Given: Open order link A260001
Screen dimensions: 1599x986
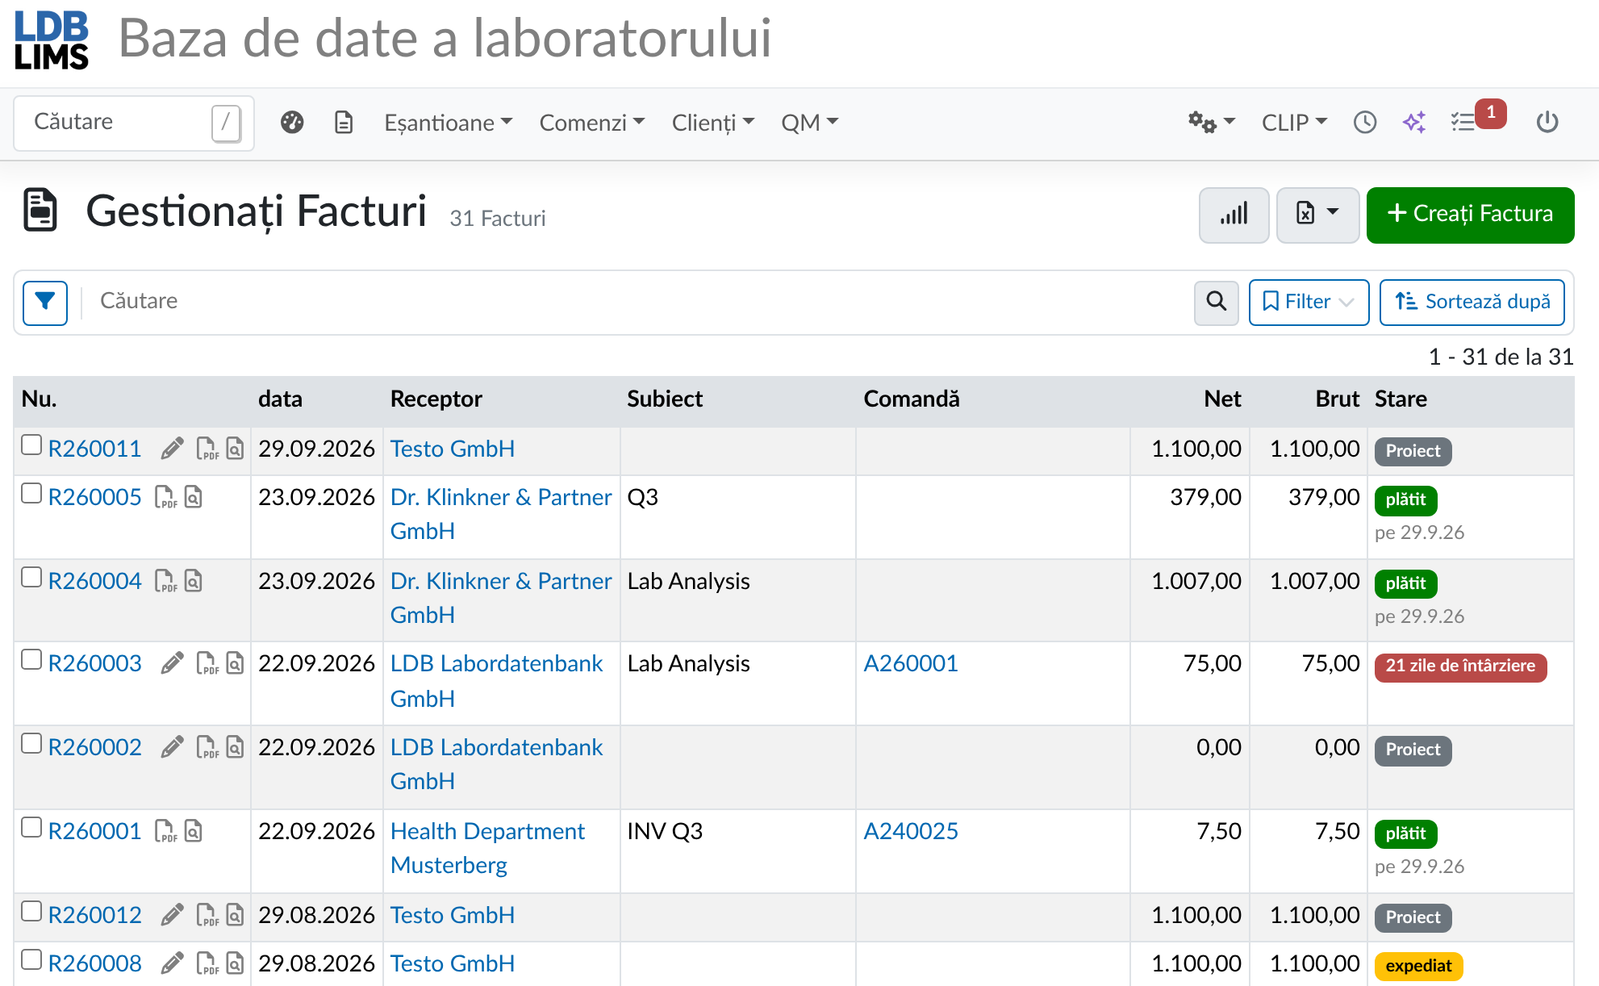Looking at the screenshot, I should [x=911, y=663].
